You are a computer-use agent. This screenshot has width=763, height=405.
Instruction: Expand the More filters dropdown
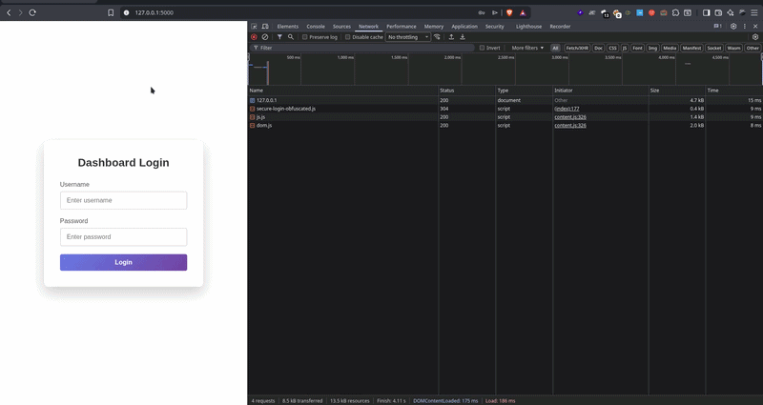[x=527, y=48]
